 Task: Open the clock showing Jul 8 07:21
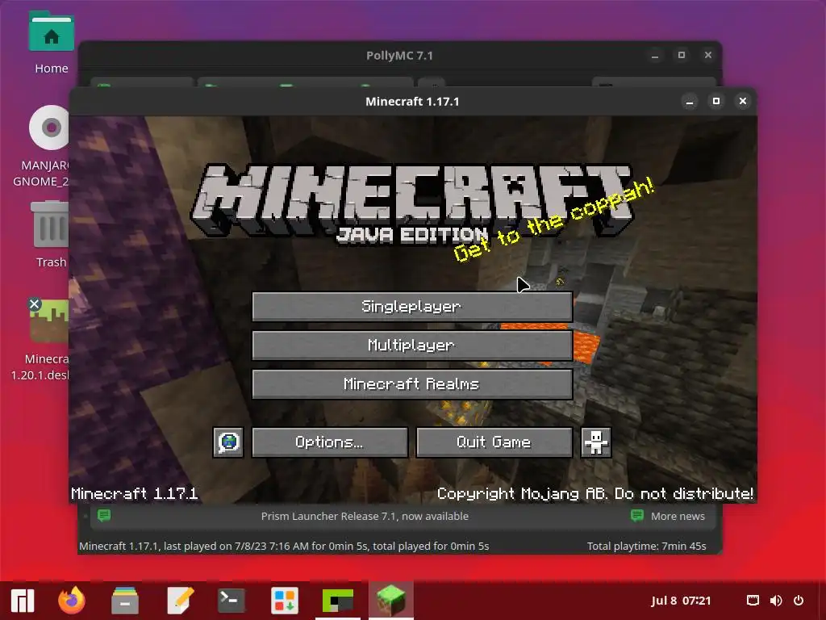[x=681, y=601]
